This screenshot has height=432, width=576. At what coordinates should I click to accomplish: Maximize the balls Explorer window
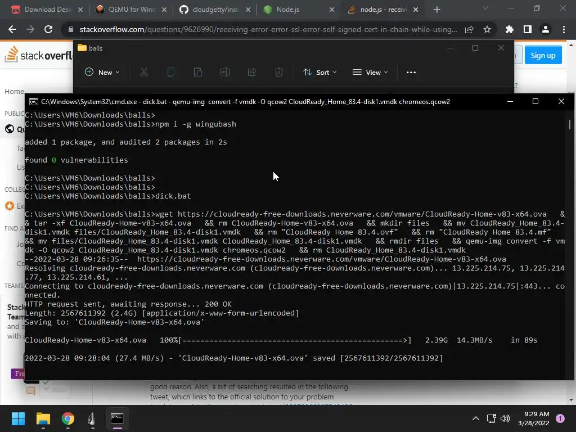pyautogui.click(x=475, y=48)
